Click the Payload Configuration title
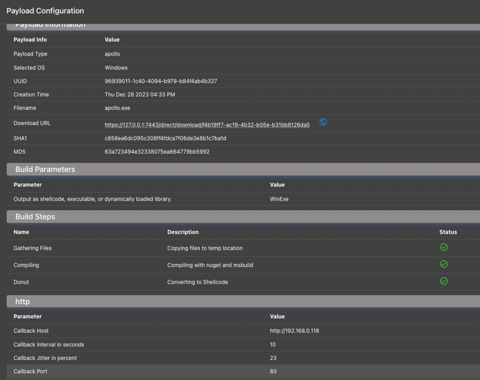Screen dimensions: 480x380 45,11
